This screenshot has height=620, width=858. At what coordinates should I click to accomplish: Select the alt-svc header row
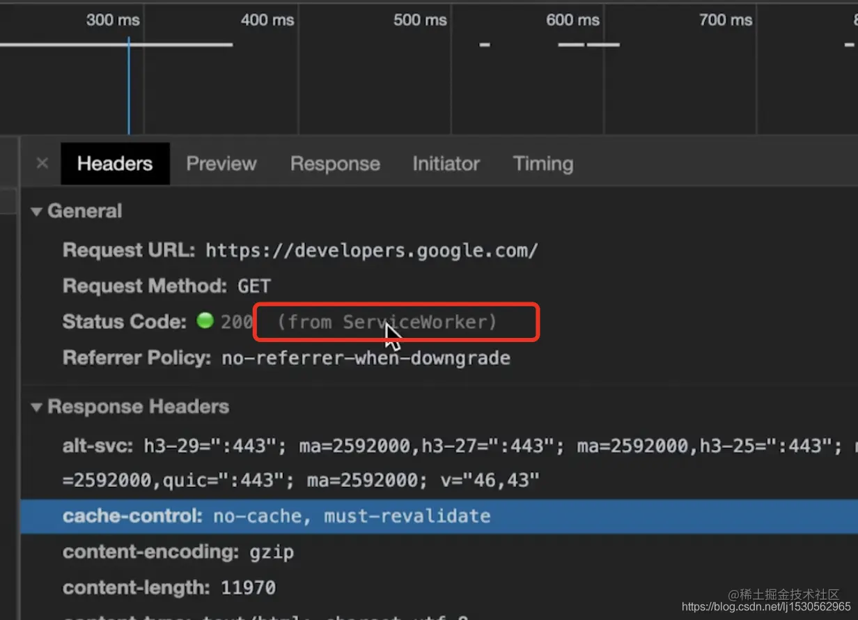coord(439,463)
